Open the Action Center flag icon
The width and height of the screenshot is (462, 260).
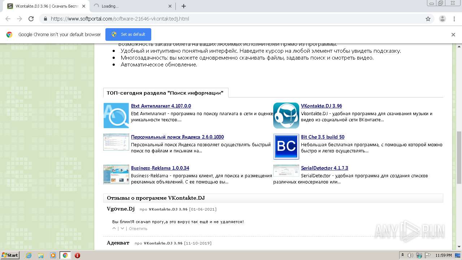(427, 255)
